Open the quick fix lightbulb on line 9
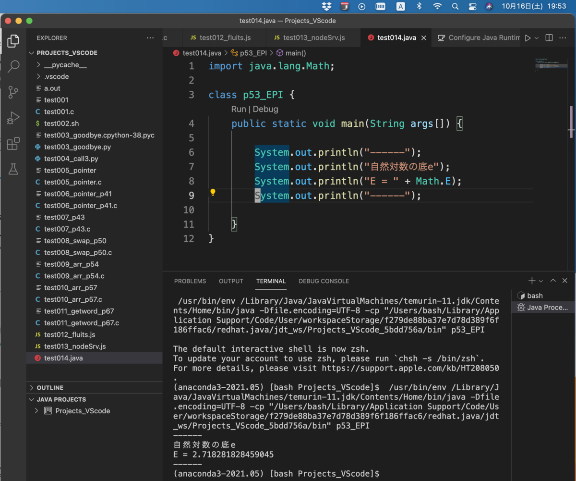The width and height of the screenshot is (576, 481). tap(213, 193)
